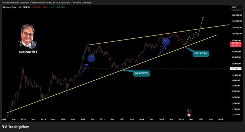Screen dimensions: 245x132
Task: Select the DİP DESTEĞİ callout near 2023
Action: [141, 74]
